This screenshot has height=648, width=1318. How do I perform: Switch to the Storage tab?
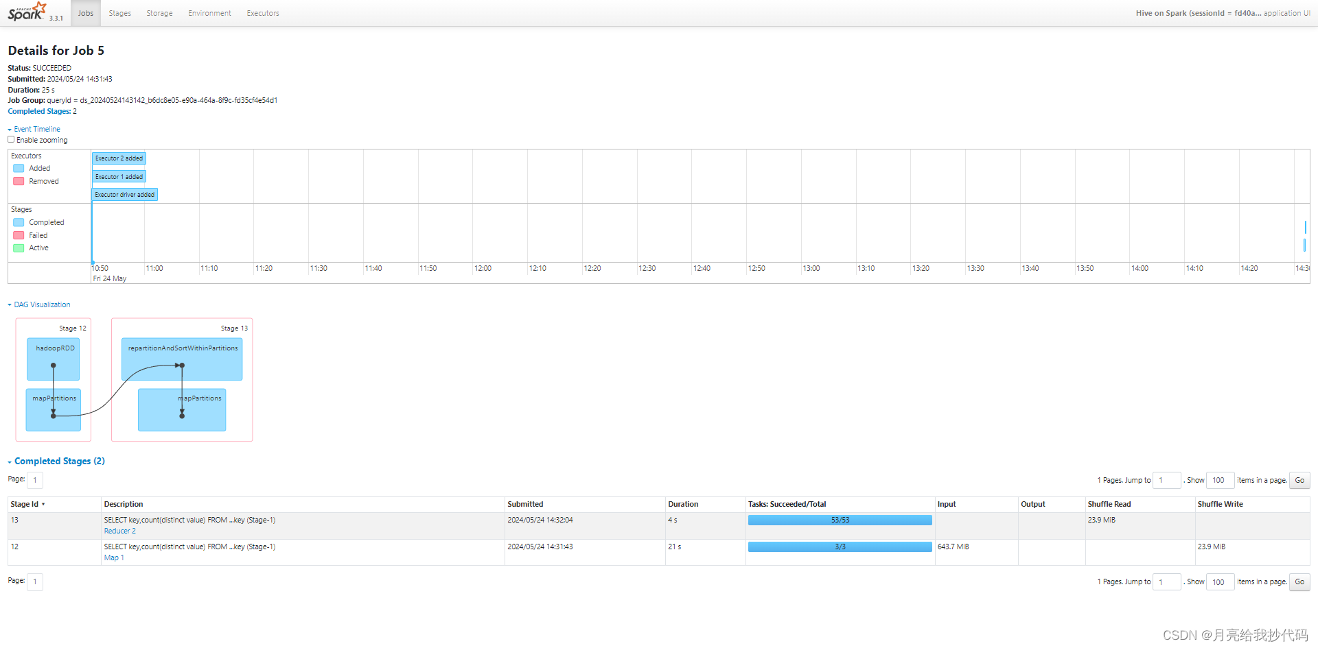[159, 13]
